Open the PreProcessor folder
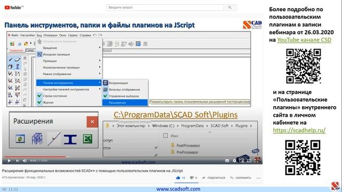The width and height of the screenshot is (342, 192). point(184,152)
